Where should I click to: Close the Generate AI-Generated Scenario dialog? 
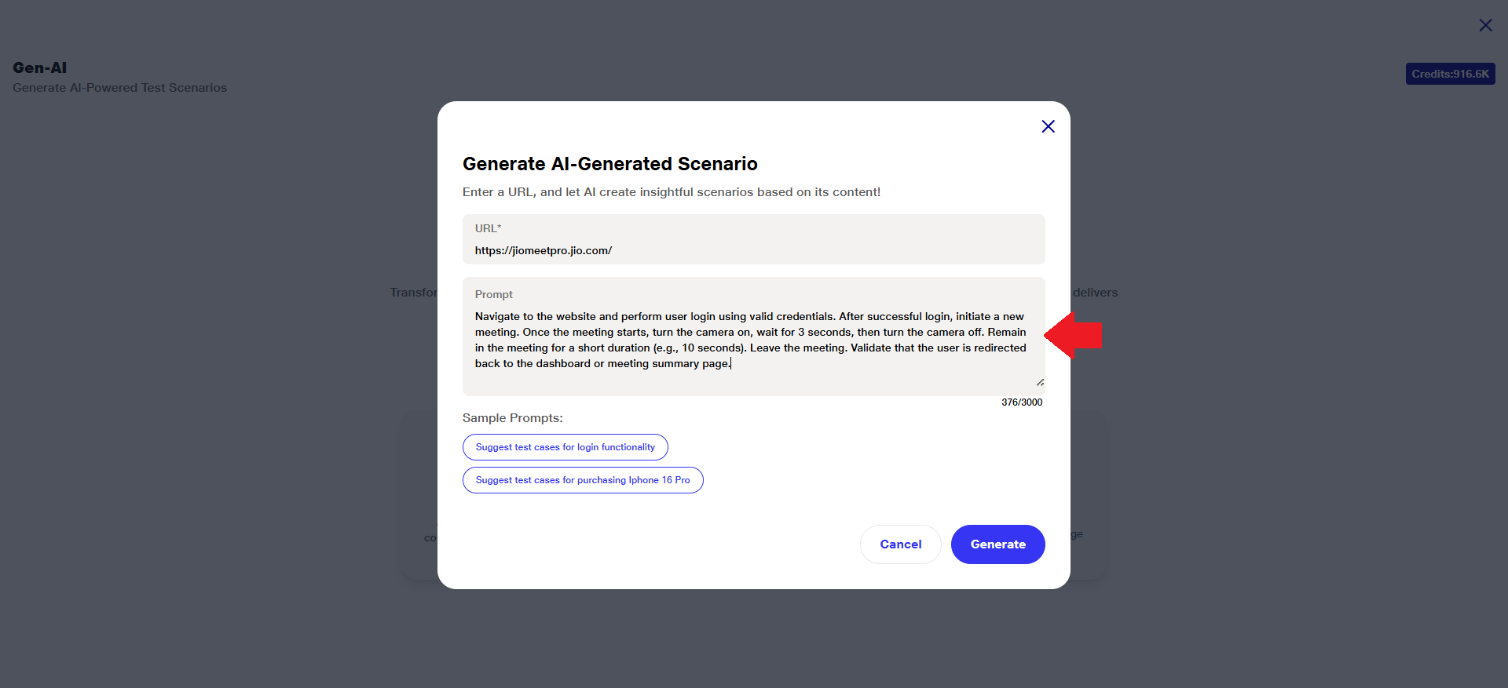point(1048,126)
